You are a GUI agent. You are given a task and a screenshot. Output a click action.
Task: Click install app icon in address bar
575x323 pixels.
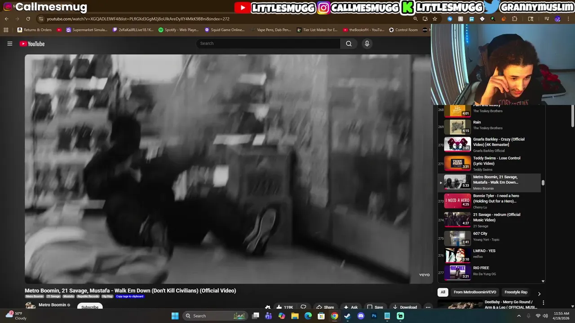425,19
